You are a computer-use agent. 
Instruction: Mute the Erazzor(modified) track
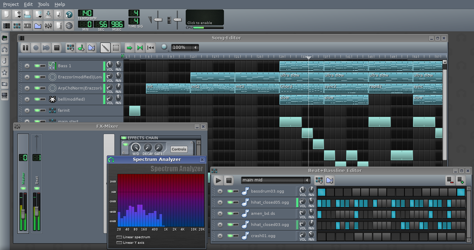(37, 77)
